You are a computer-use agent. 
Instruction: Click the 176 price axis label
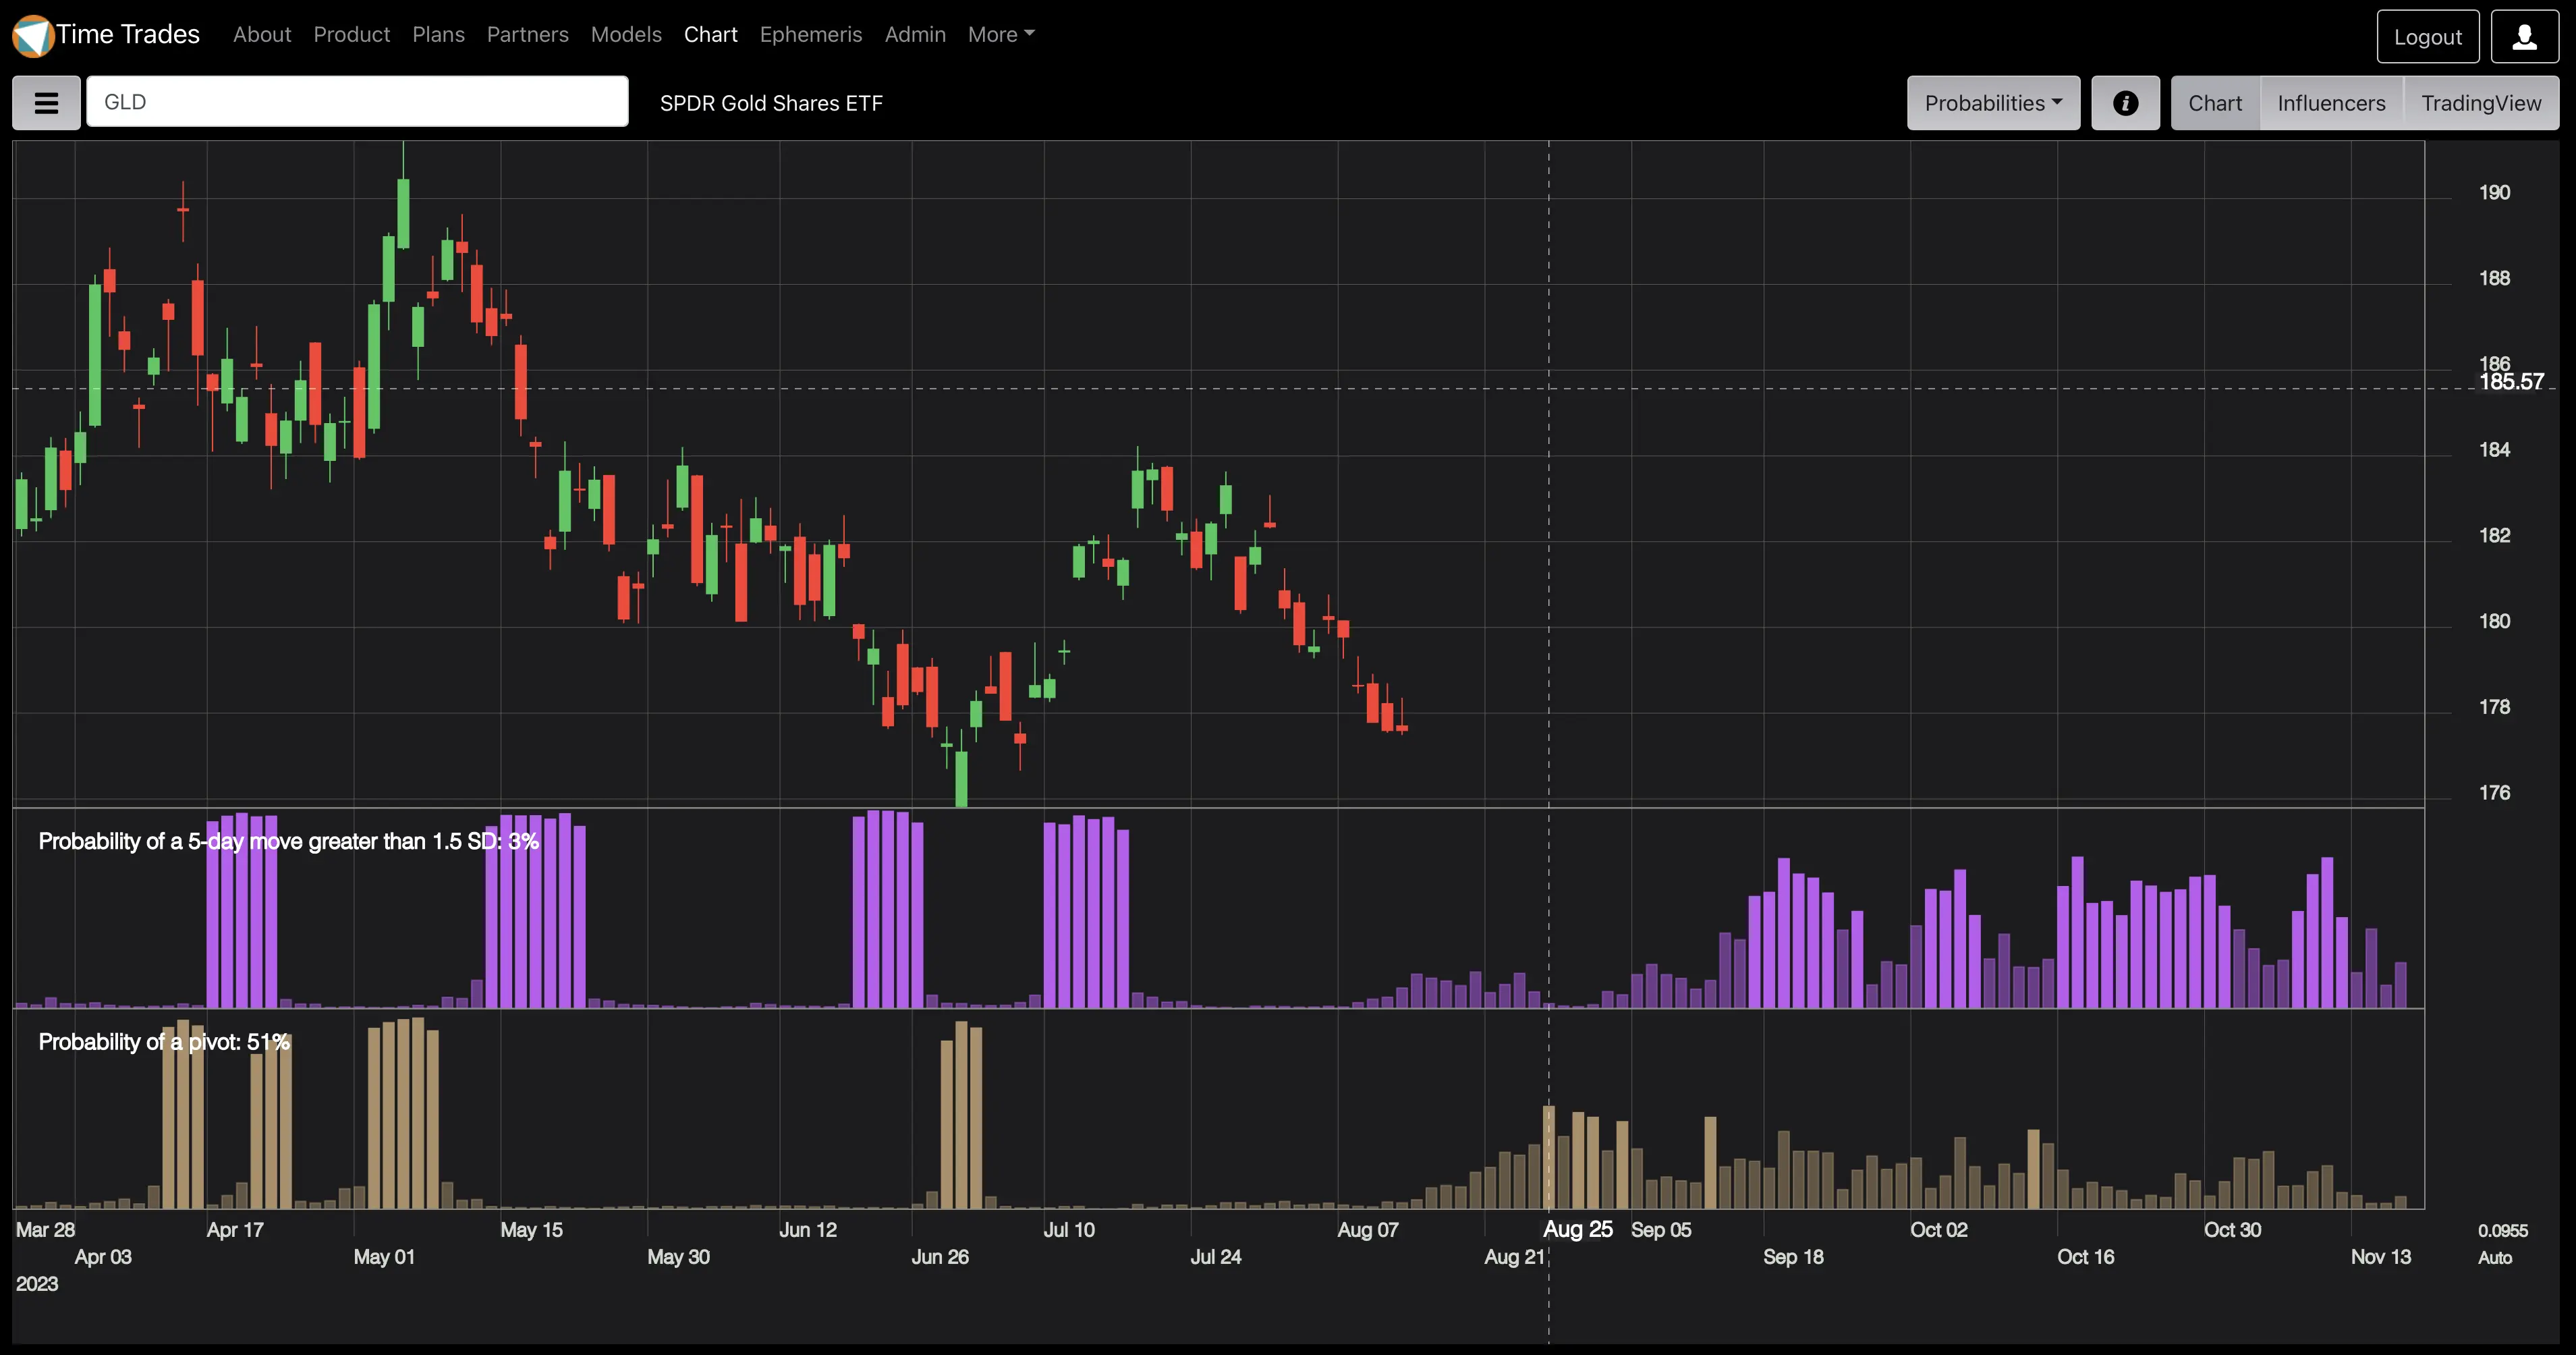[2494, 792]
